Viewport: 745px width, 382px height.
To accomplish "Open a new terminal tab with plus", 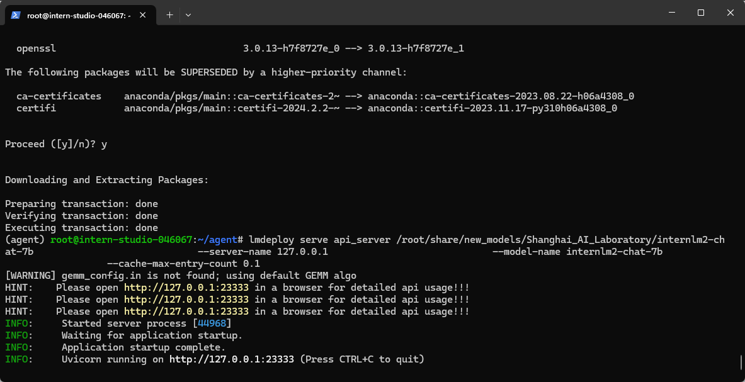I will [169, 15].
